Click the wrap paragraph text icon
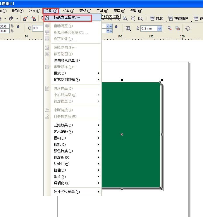The height and width of the screenshot is (217, 203). pyautogui.click(x=128, y=29)
